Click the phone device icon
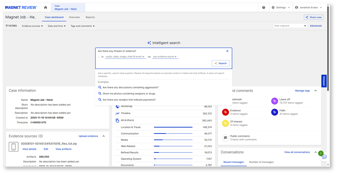 13,147
